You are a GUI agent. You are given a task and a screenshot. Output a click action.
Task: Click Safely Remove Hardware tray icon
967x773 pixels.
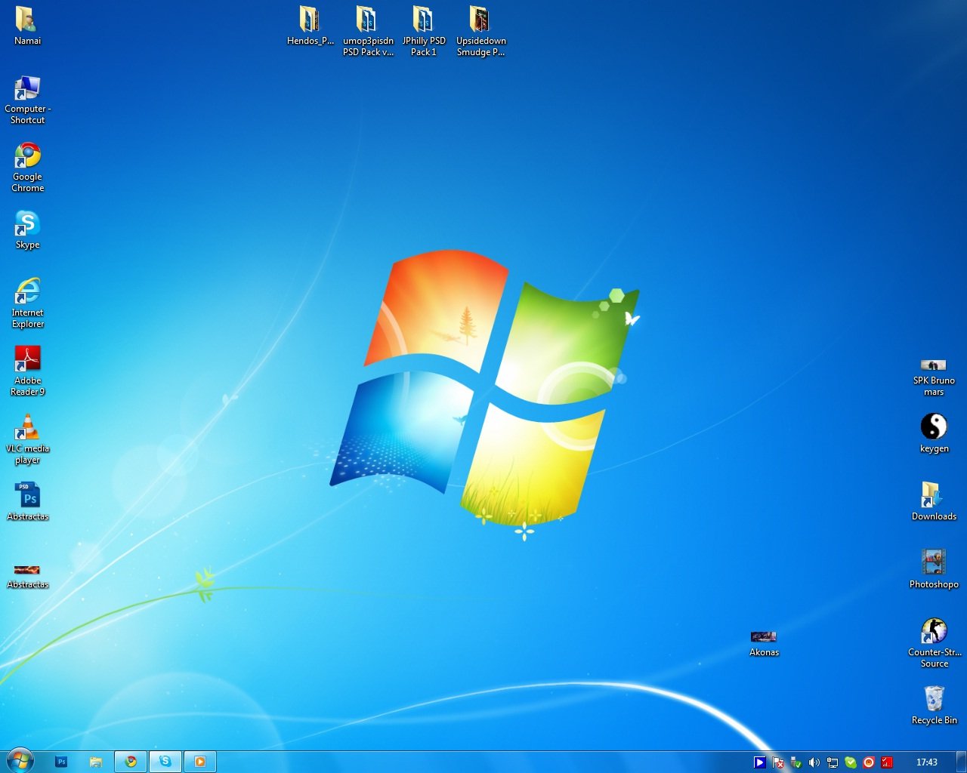tap(796, 762)
